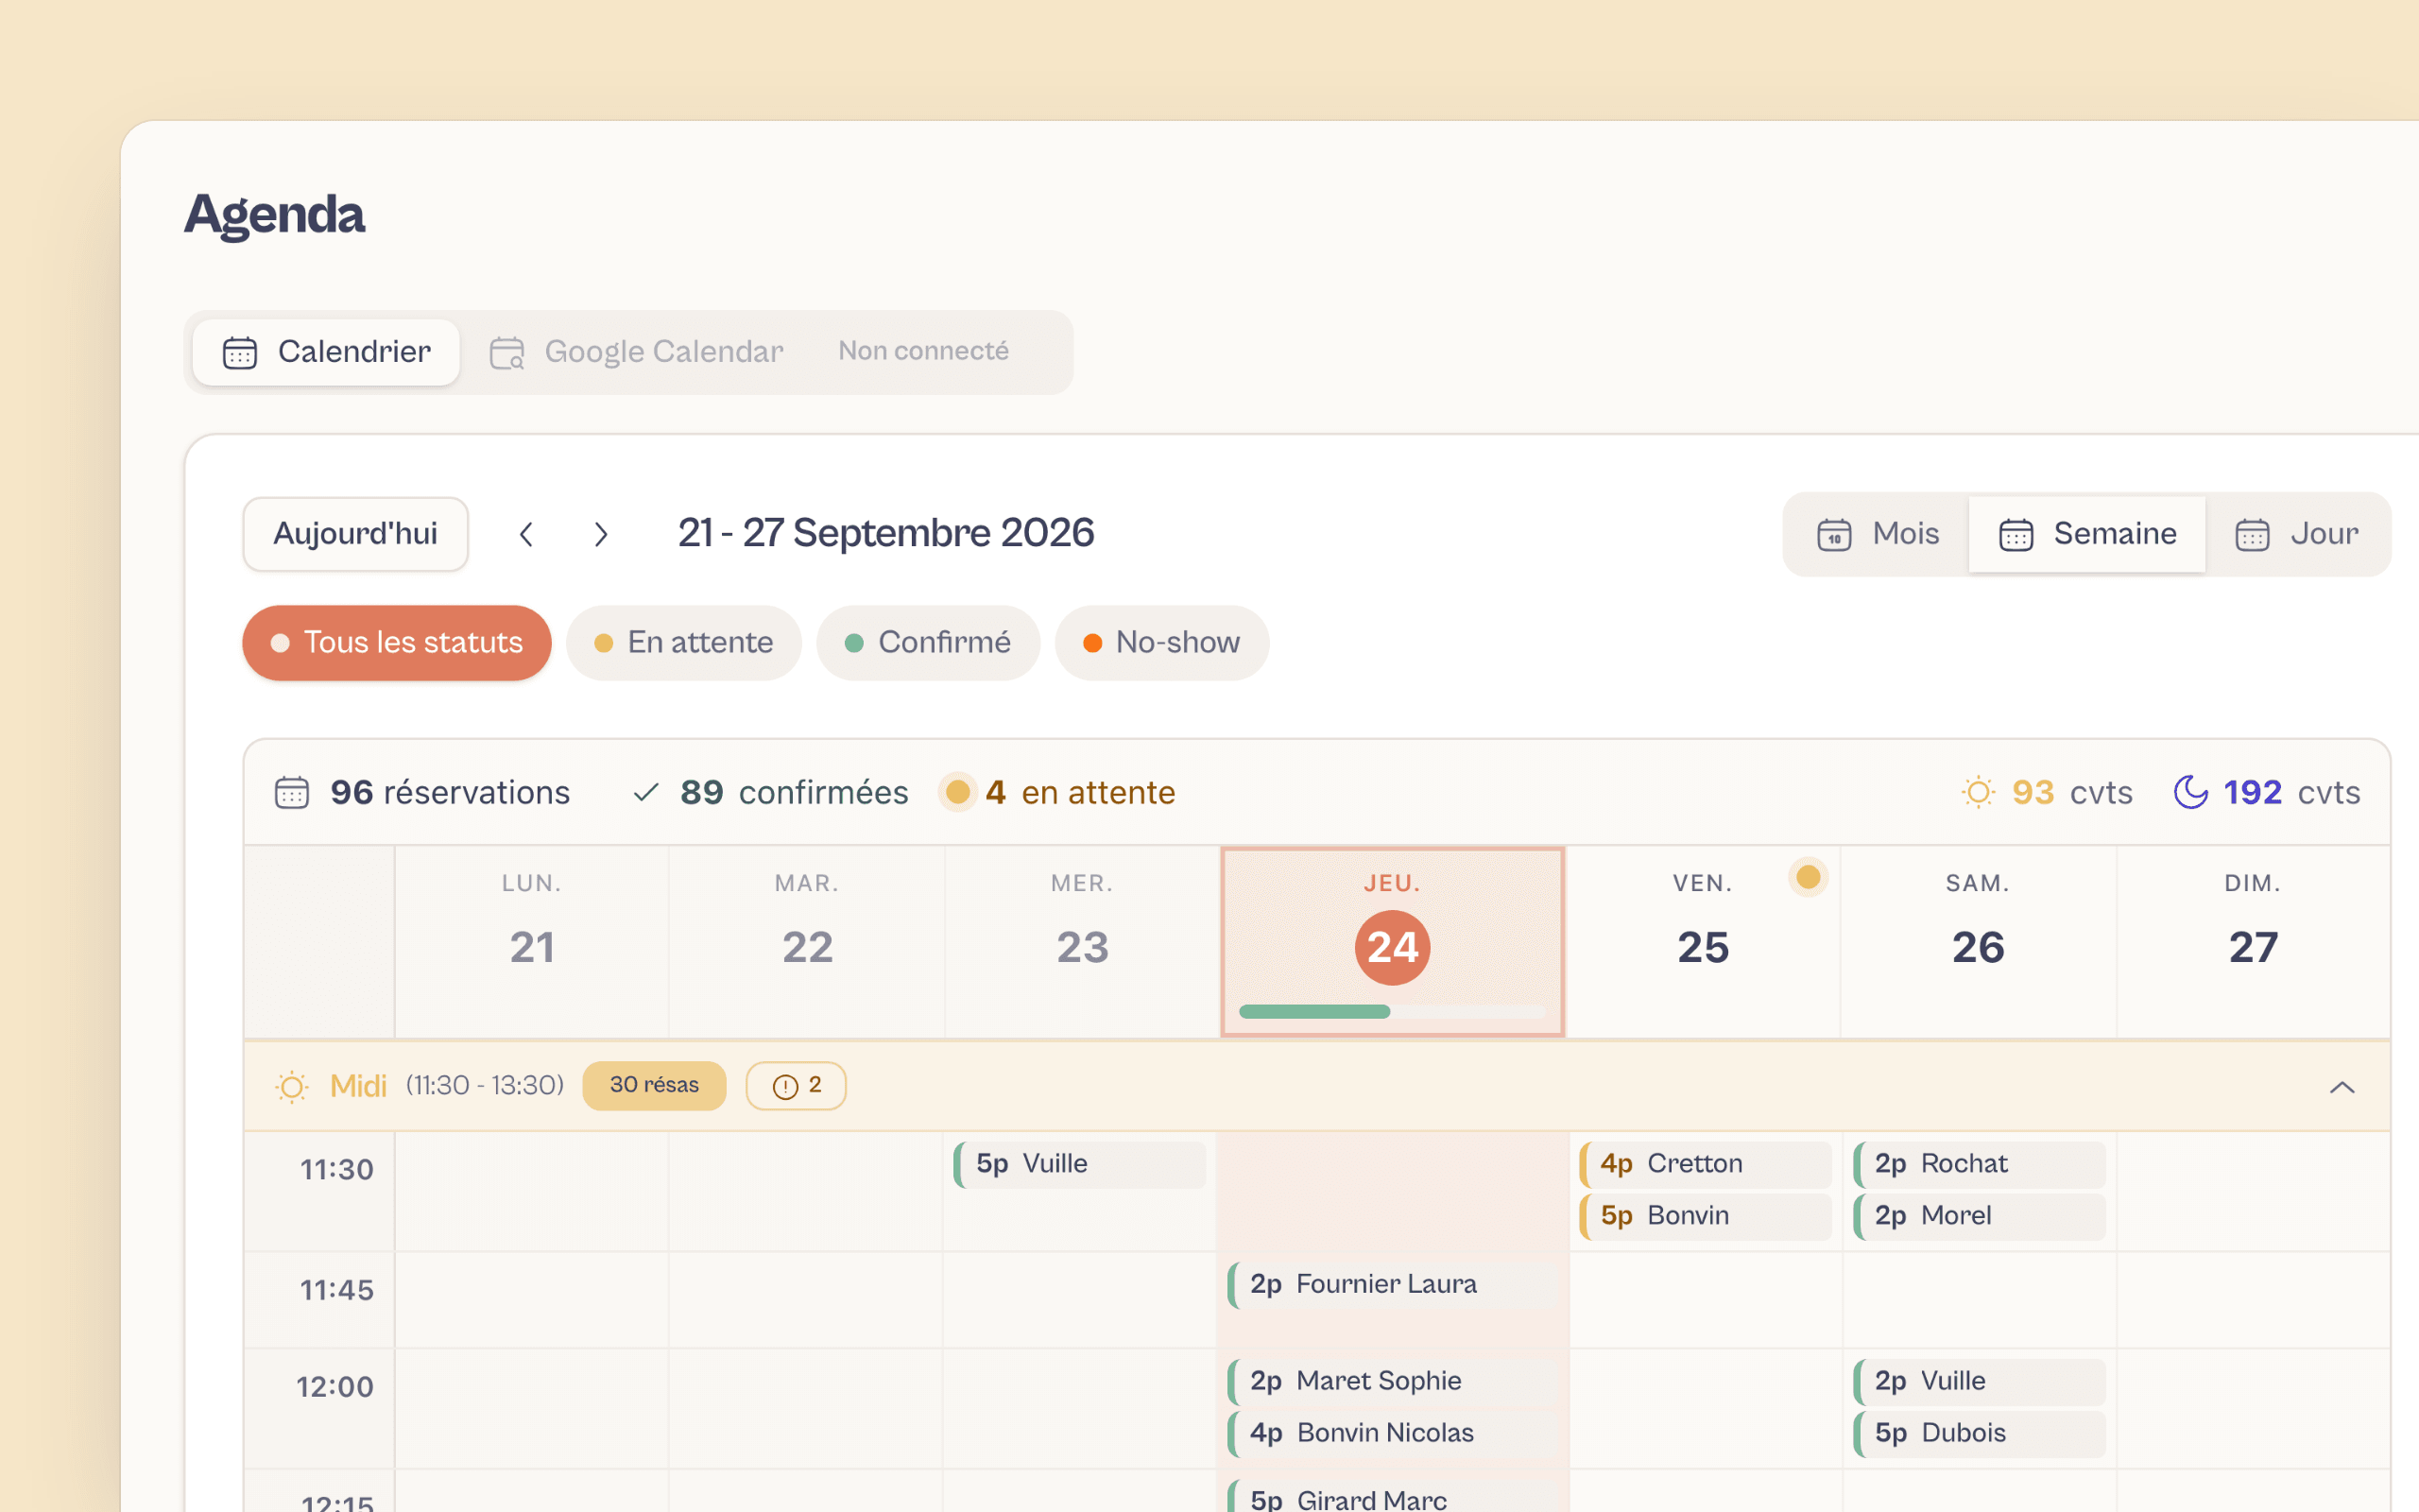The height and width of the screenshot is (1512, 2419).
Task: Select Wednesday 23 column header
Action: pos(1083,941)
